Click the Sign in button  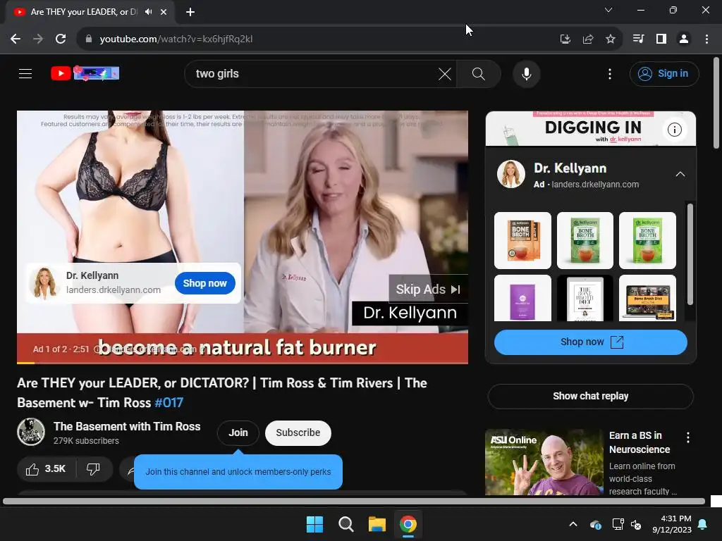tap(664, 73)
